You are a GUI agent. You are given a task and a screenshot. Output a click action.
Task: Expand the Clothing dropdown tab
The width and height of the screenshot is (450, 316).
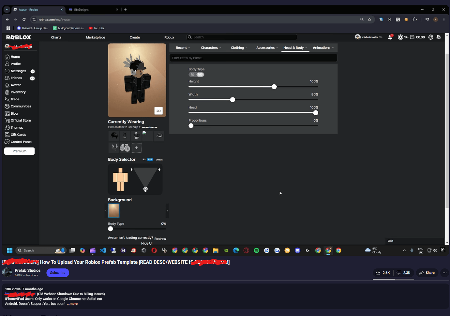click(x=239, y=48)
